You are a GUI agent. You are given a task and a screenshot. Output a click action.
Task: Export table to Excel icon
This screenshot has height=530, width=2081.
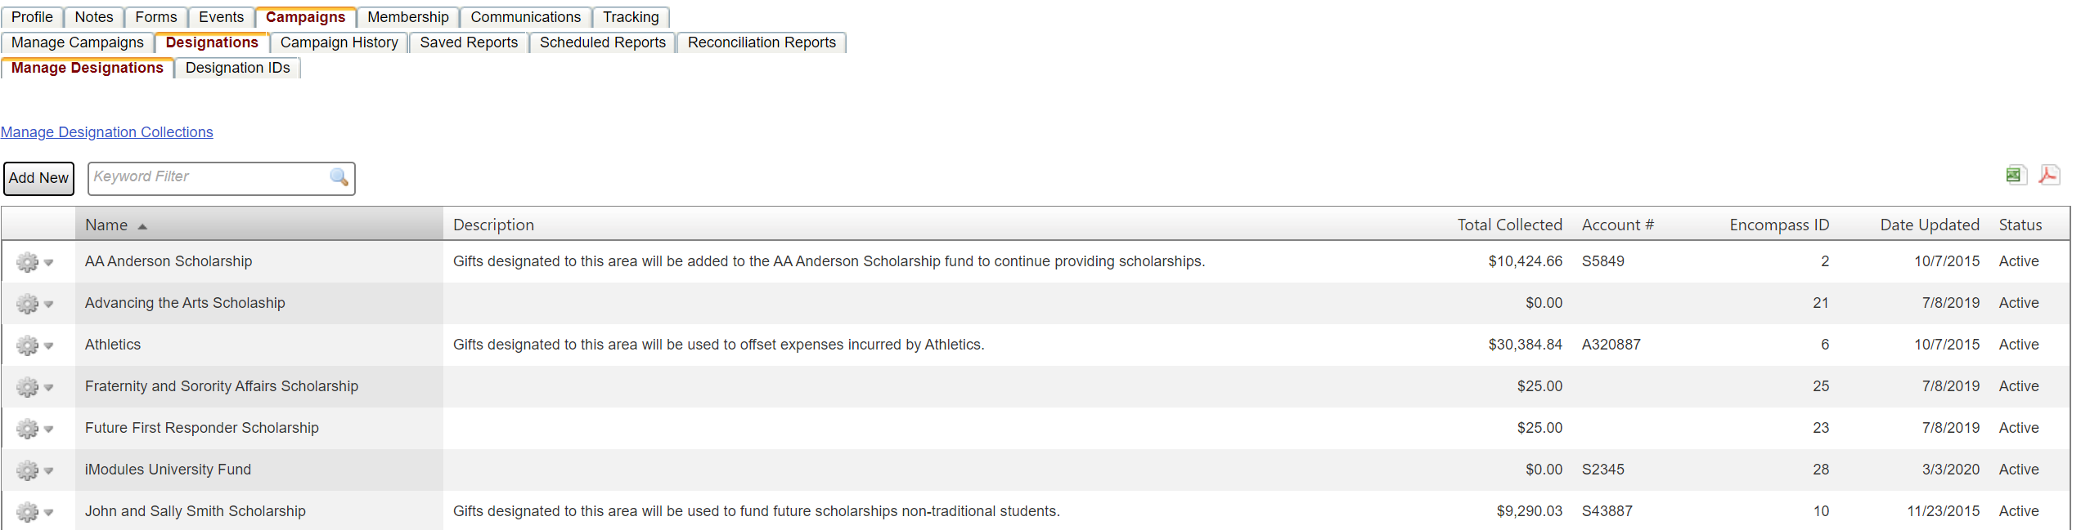click(x=2015, y=175)
